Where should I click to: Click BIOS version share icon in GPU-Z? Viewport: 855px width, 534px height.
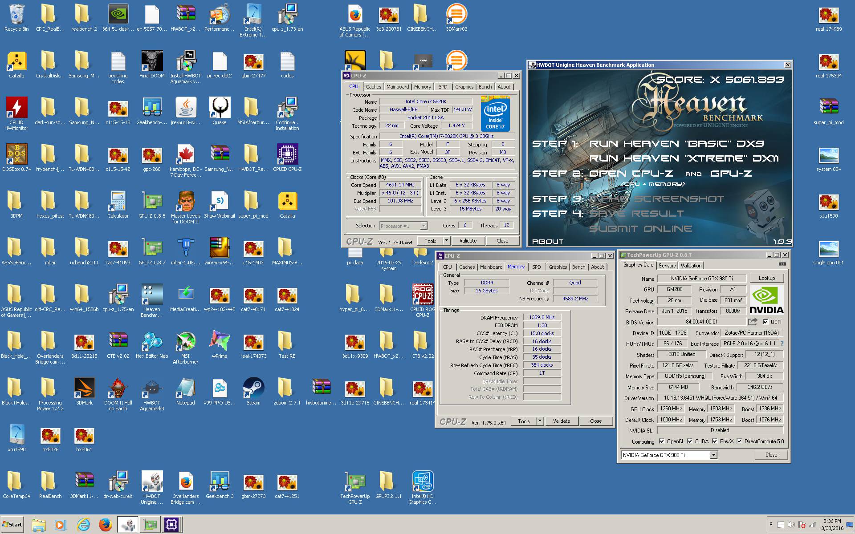753,322
